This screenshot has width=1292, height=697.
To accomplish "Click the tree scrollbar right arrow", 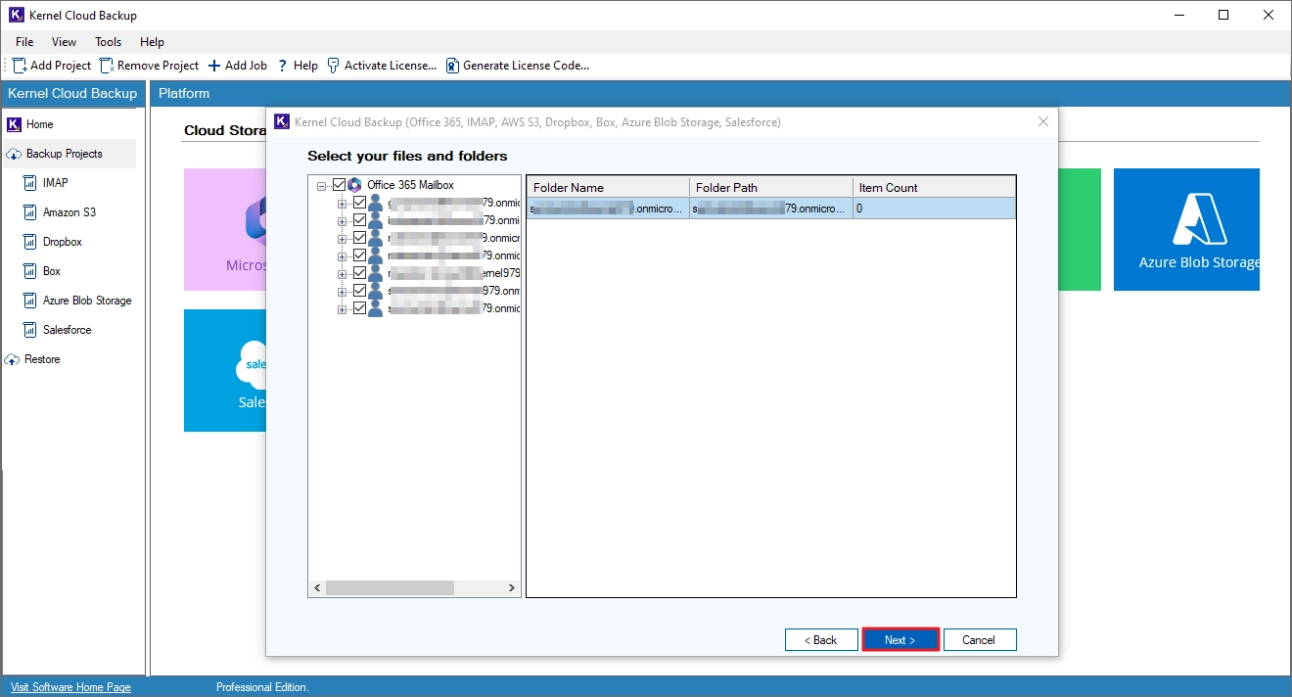I will (x=512, y=587).
